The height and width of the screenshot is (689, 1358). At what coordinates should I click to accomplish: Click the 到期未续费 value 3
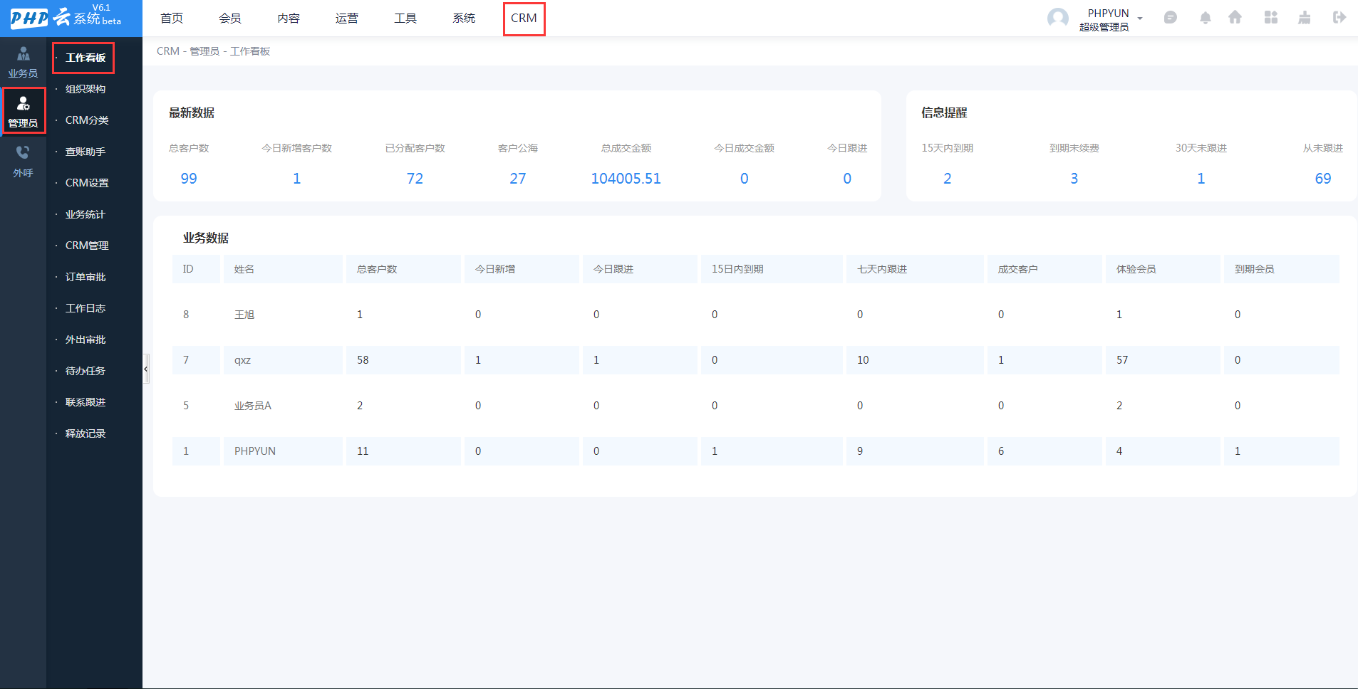pos(1074,179)
